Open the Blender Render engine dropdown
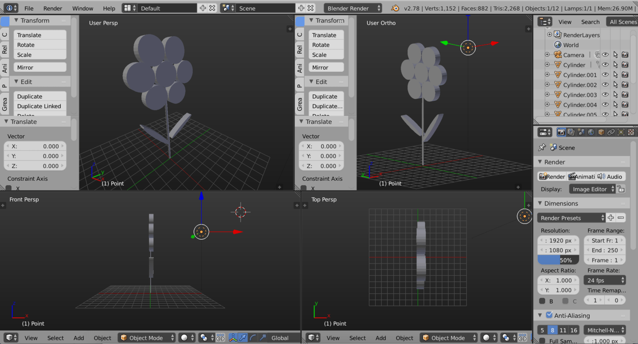The width and height of the screenshot is (638, 344). (x=352, y=8)
